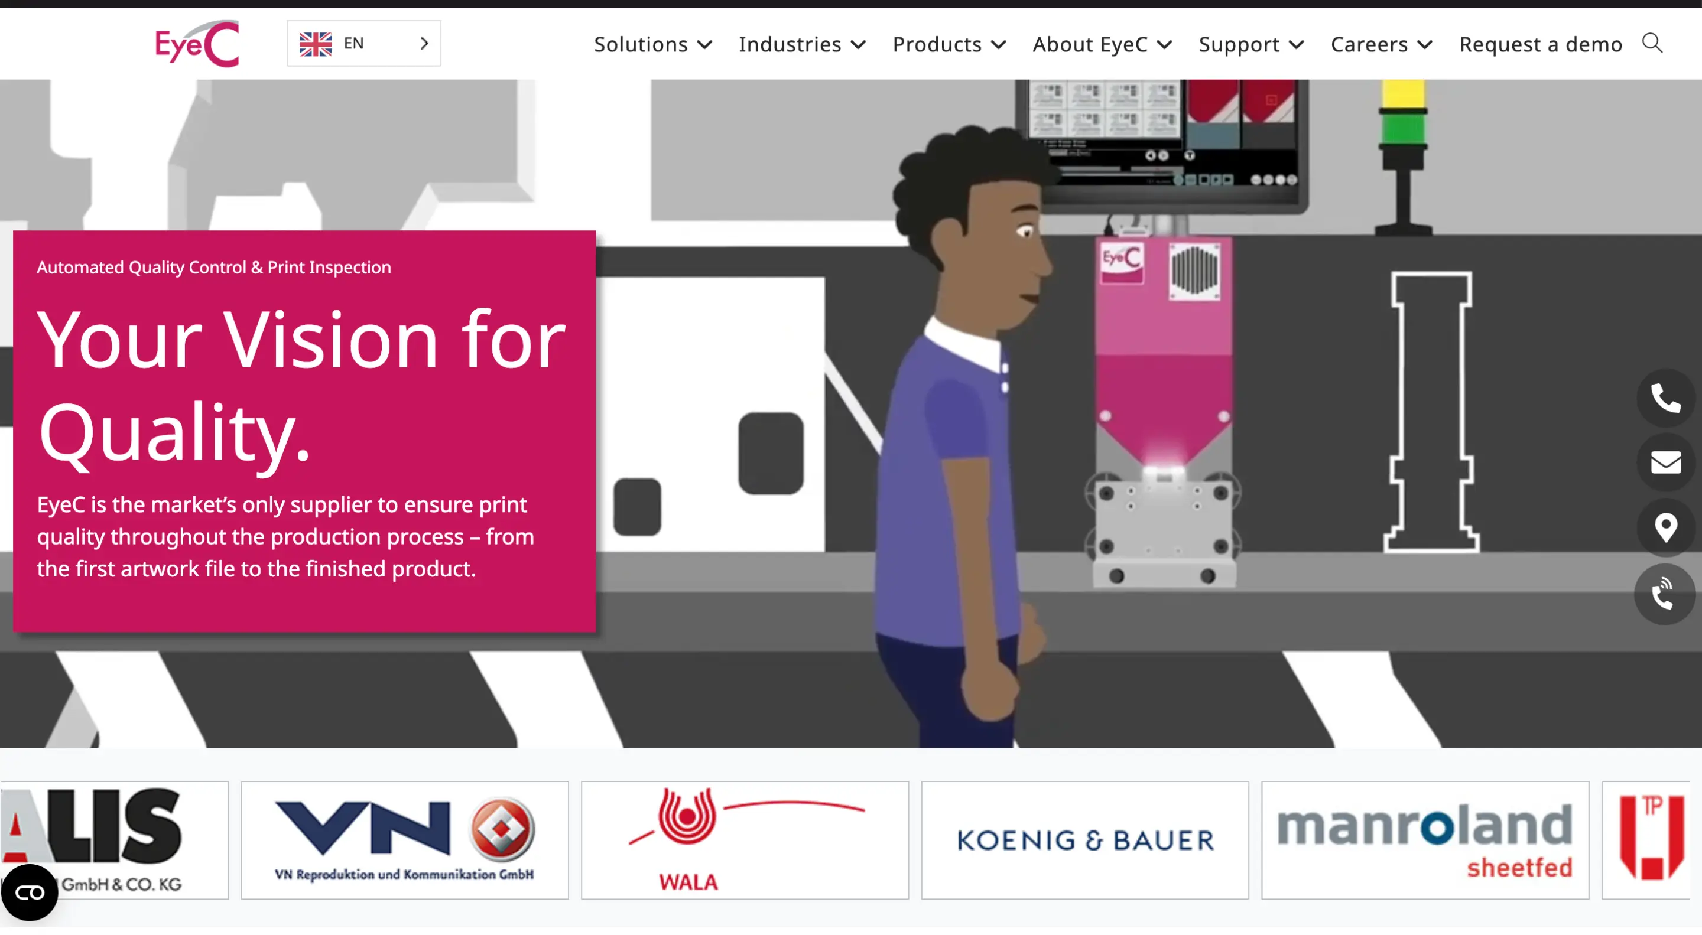Click the search magnifier icon

[1652, 44]
